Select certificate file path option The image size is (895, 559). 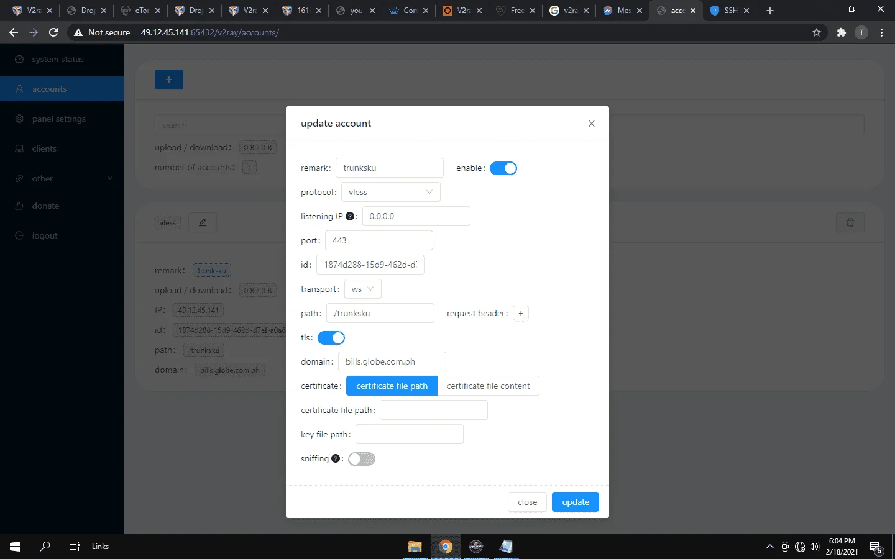tap(392, 386)
